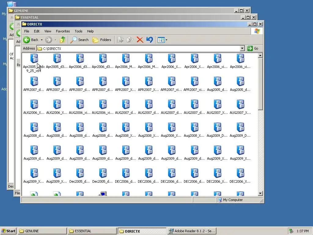Go up one folder level

click(x=63, y=40)
